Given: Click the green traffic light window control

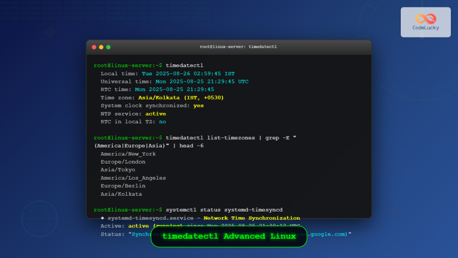Looking at the screenshot, I should (x=107, y=47).
